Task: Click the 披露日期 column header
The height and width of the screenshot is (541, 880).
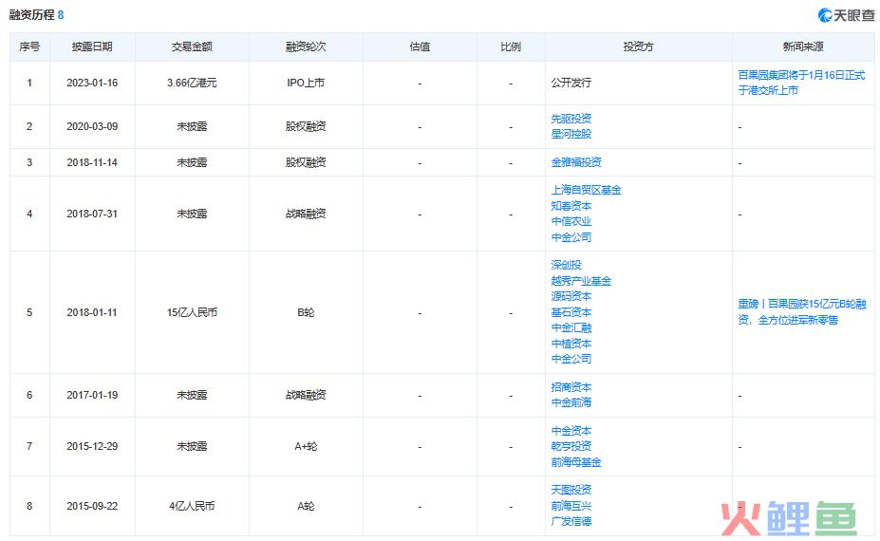Action: coord(92,47)
